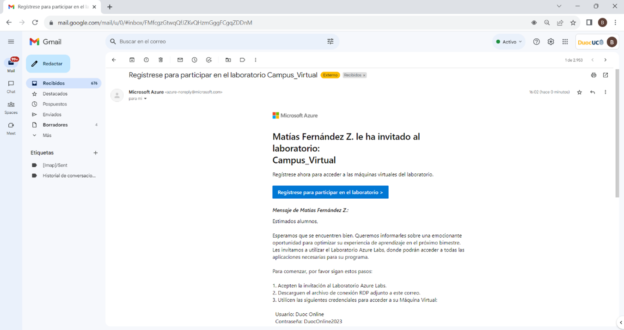
Task: Expand the side panel arrow
Action: pyautogui.click(x=621, y=323)
